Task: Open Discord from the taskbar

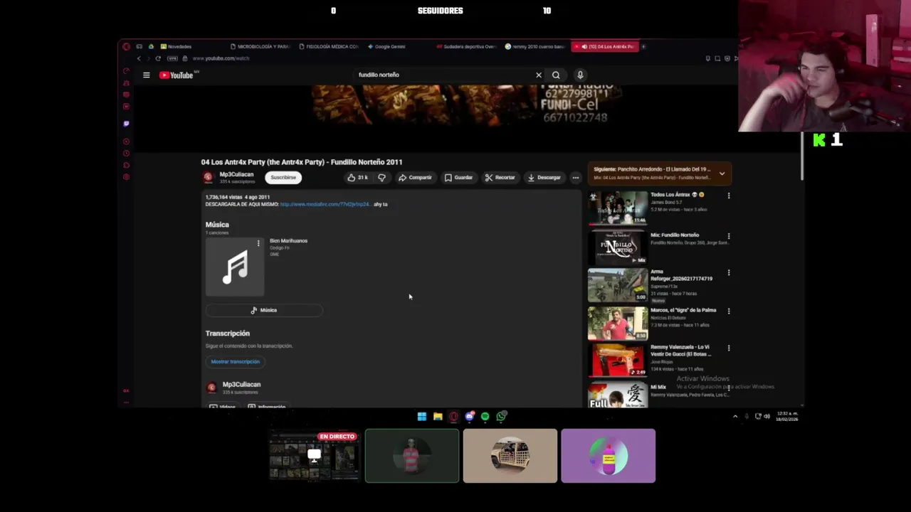Action: 469,417
